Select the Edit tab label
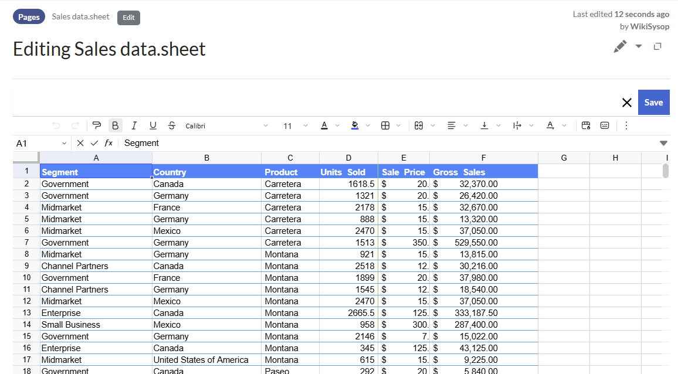 click(x=128, y=18)
